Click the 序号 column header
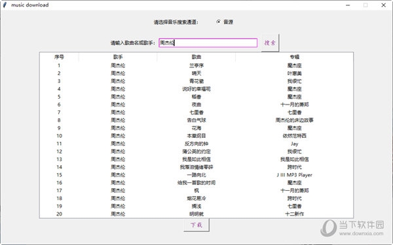The width and height of the screenshot is (393, 245). tap(59, 57)
